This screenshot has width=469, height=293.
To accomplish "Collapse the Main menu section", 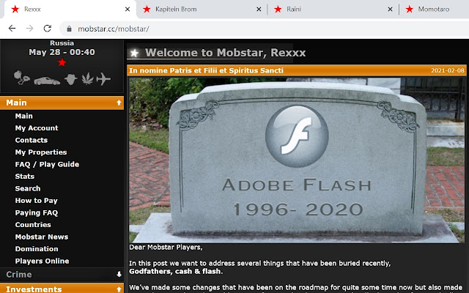I will 62,103.
